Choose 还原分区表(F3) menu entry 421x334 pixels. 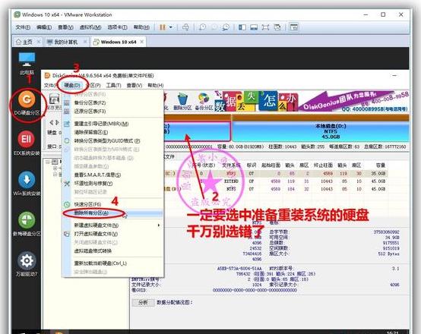click(112, 112)
